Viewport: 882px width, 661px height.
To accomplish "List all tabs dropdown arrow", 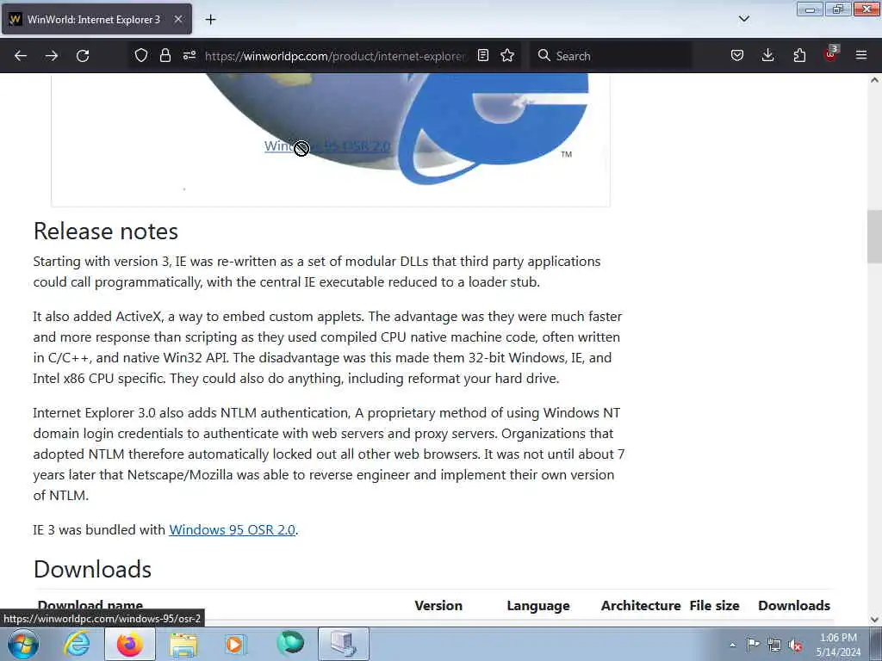I will (x=743, y=19).
